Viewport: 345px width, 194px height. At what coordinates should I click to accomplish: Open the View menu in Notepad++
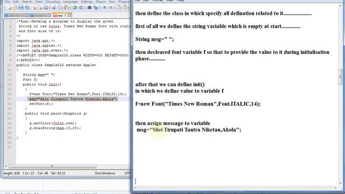tap(39, 2)
